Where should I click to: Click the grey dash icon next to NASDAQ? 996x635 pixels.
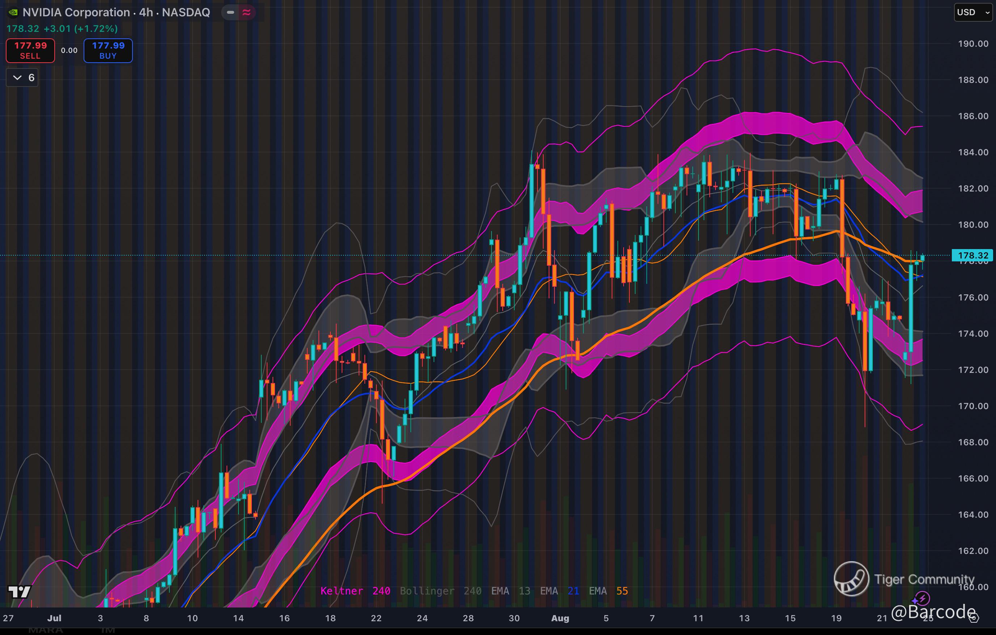pos(231,12)
